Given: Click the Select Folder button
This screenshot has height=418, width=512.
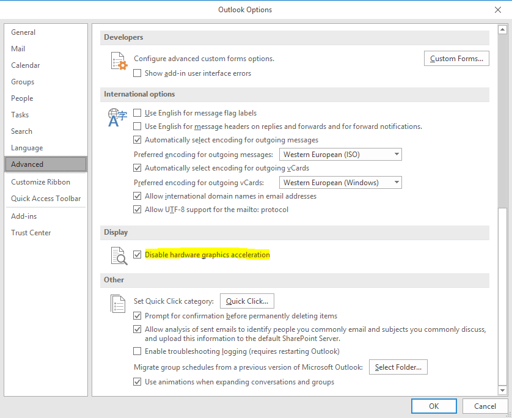Looking at the screenshot, I should pyautogui.click(x=398, y=367).
